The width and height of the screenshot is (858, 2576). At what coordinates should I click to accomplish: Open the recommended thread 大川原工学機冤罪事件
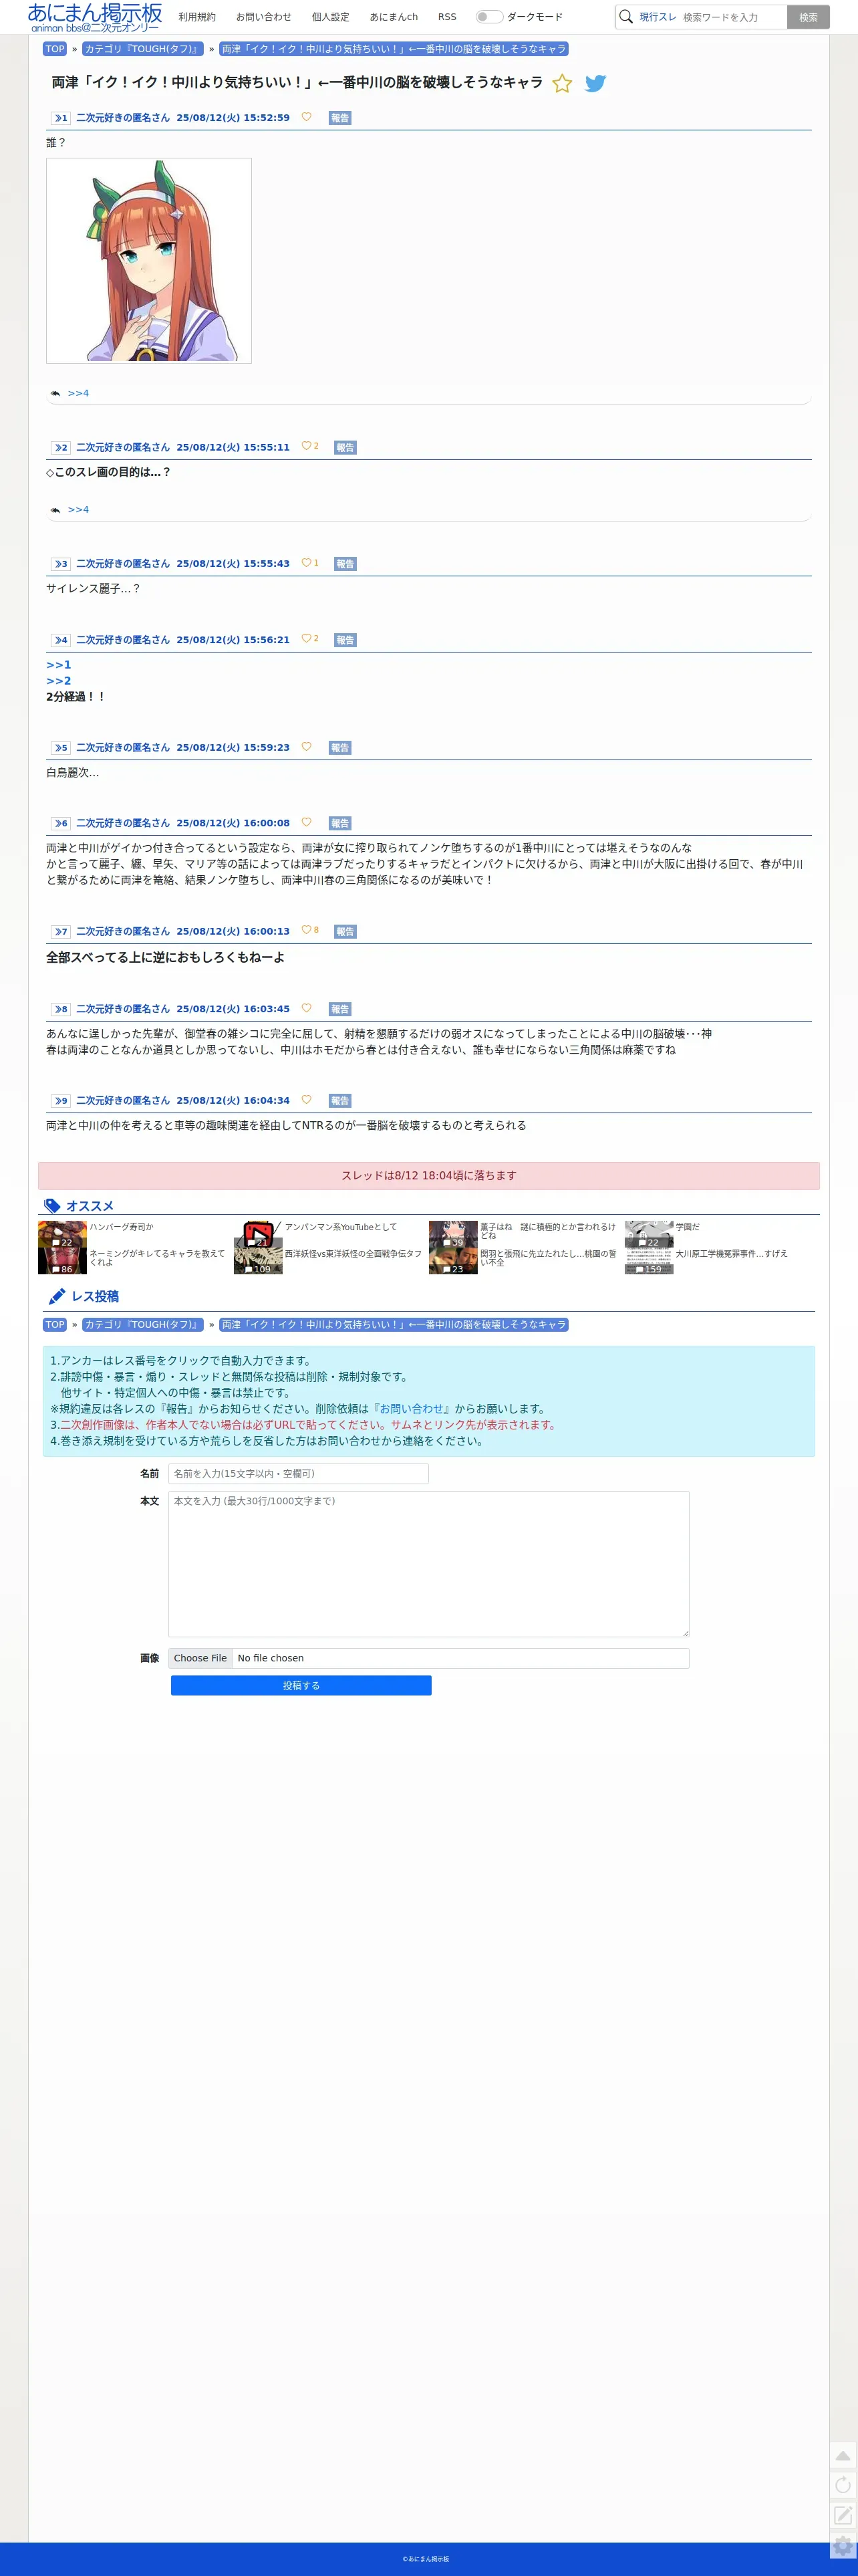point(731,1254)
